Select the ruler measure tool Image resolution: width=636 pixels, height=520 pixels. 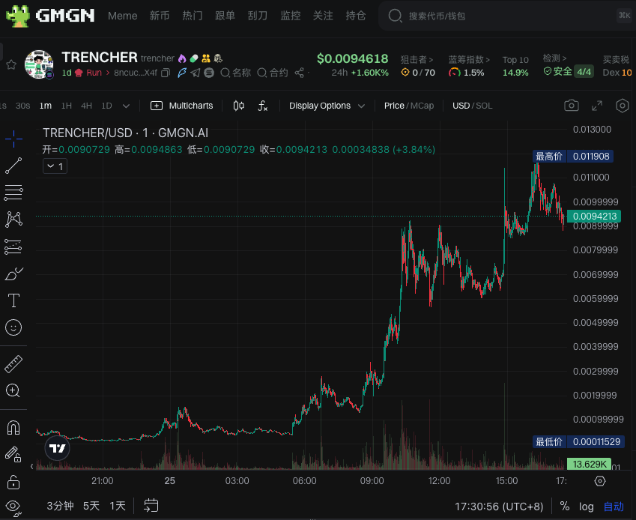13,364
